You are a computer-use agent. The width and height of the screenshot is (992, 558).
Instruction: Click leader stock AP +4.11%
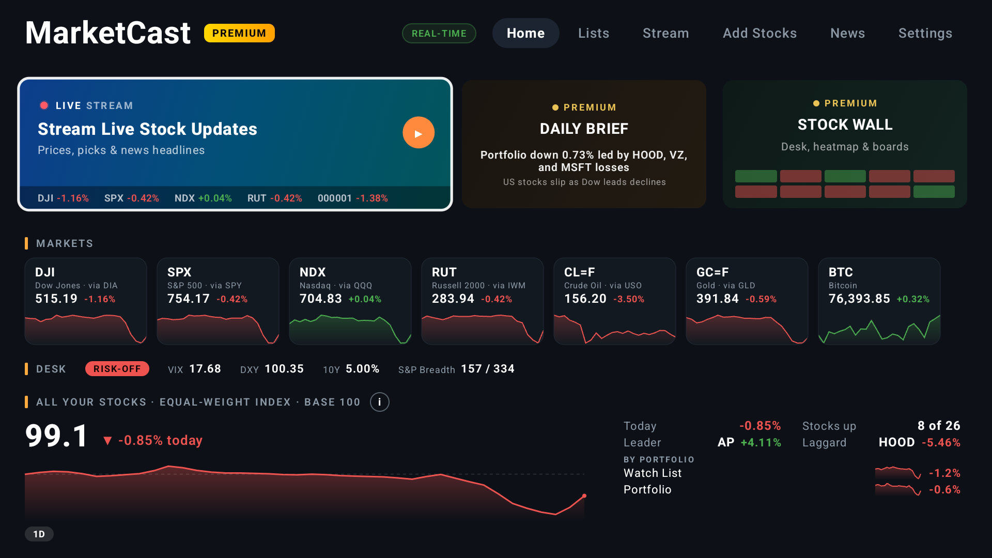[x=749, y=443]
